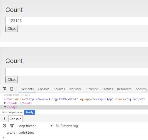Activate the inspect element picker icon
148x140 pixels.
click(5, 89)
